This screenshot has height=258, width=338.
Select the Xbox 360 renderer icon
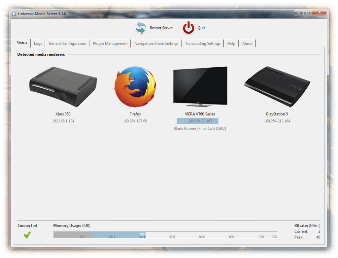(63, 87)
